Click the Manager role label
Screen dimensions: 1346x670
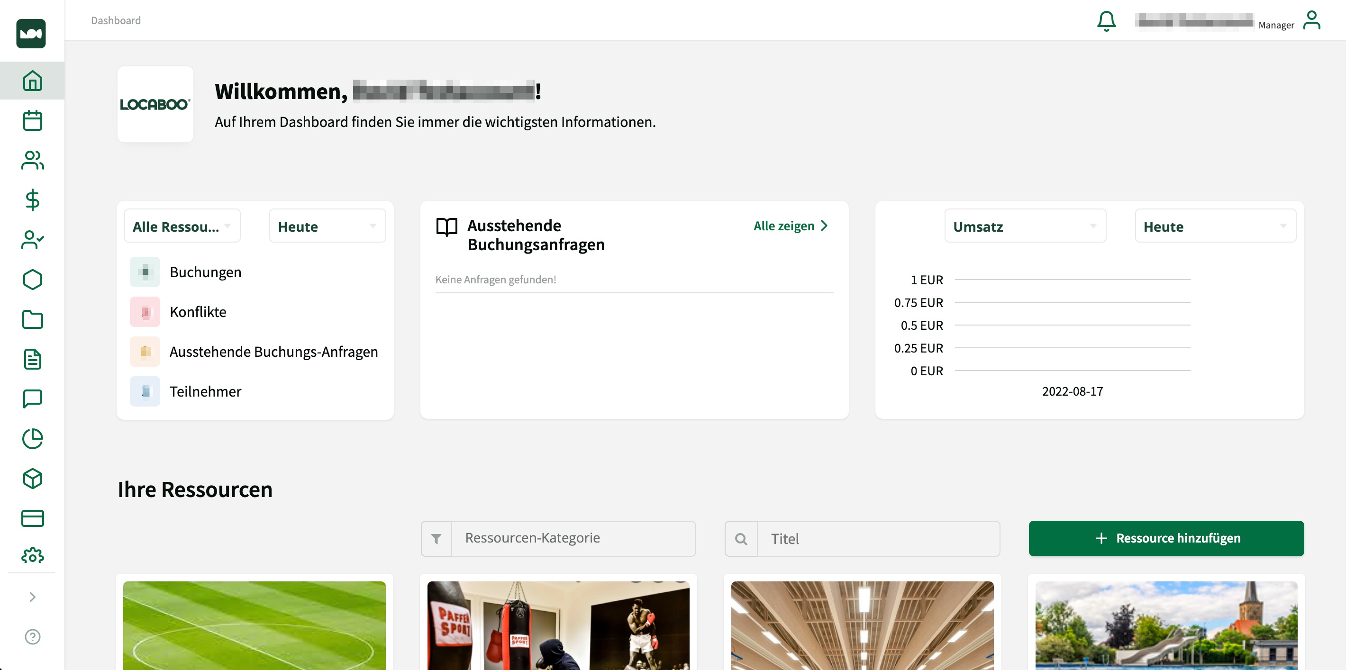(x=1275, y=25)
